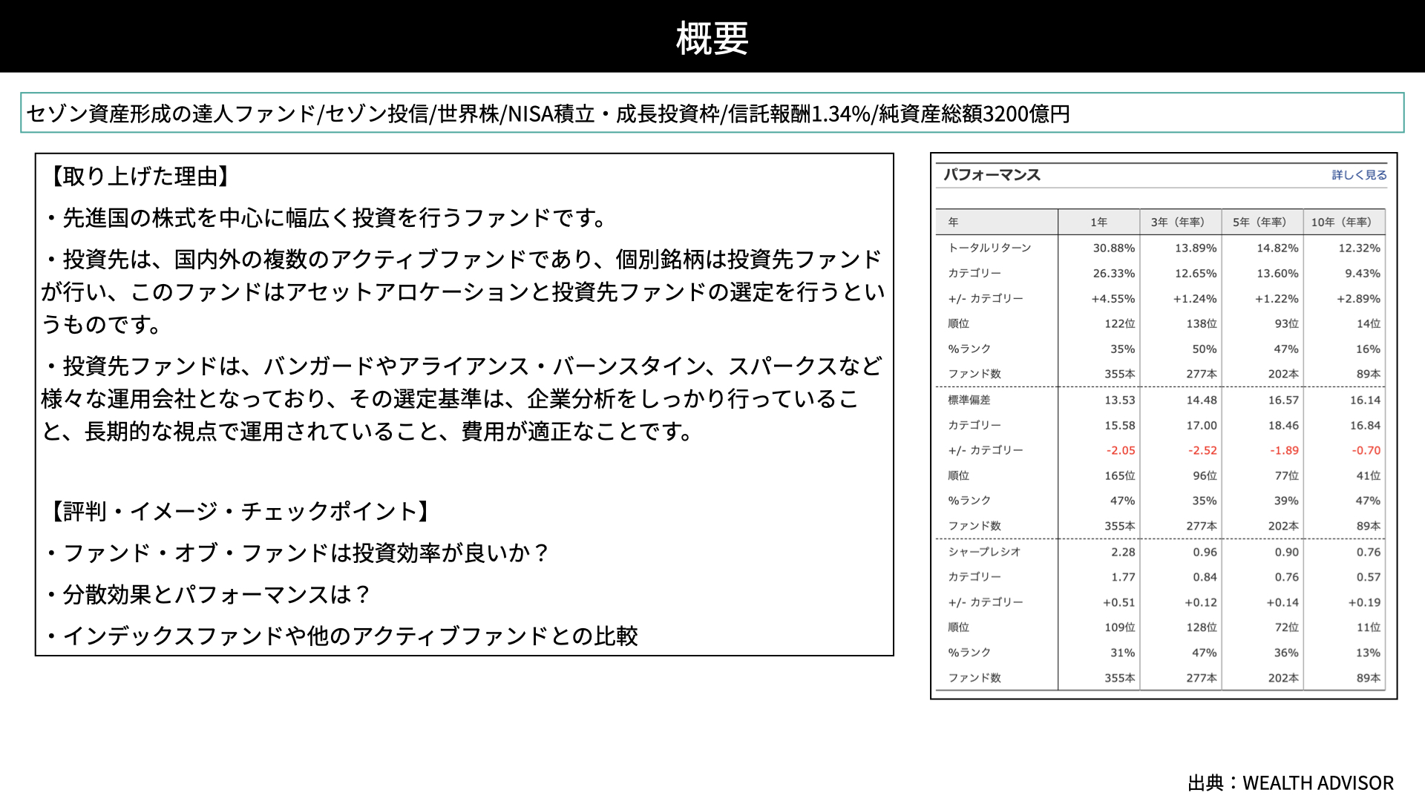Click the 13.53 standard deviation value
The width and height of the screenshot is (1425, 801).
(1119, 400)
